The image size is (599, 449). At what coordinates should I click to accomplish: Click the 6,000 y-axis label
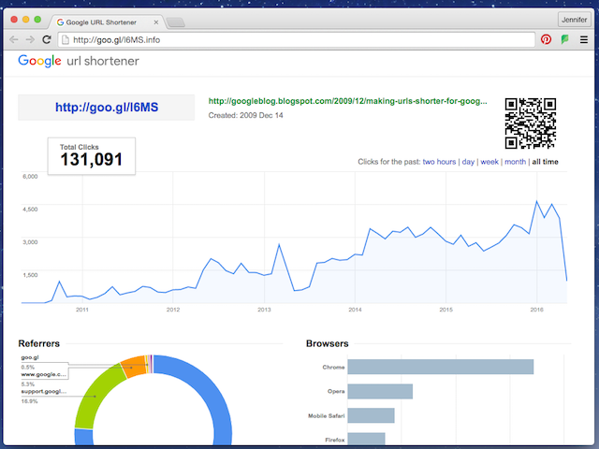[30, 177]
